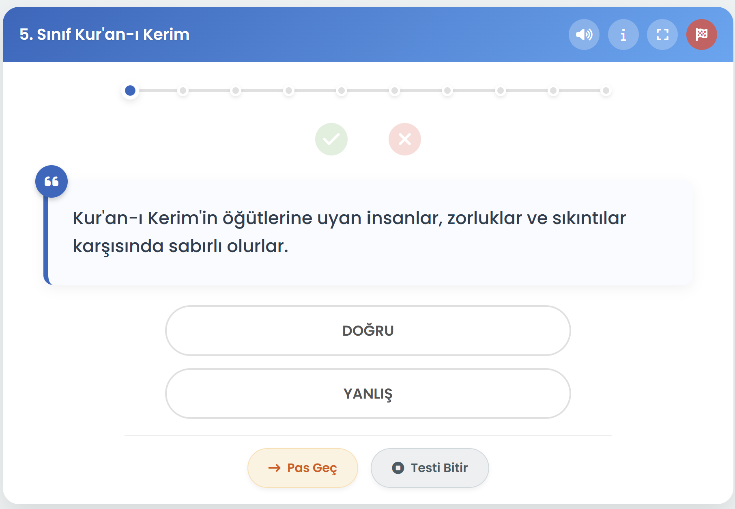The width and height of the screenshot is (735, 509).
Task: Click the green checkmark score indicator
Action: (331, 139)
